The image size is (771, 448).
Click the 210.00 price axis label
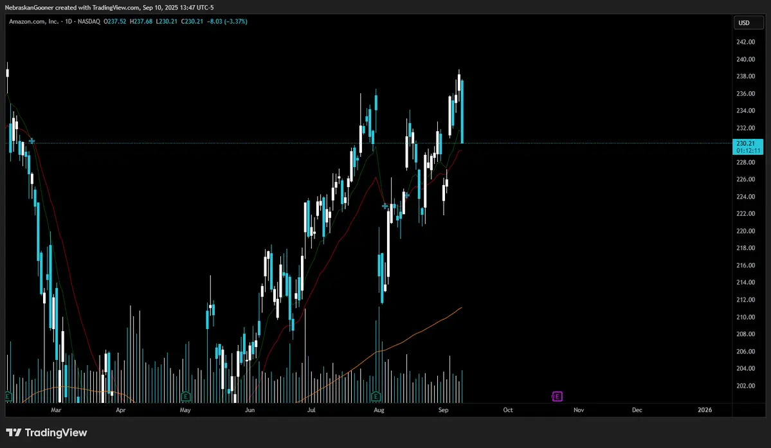coord(745,317)
